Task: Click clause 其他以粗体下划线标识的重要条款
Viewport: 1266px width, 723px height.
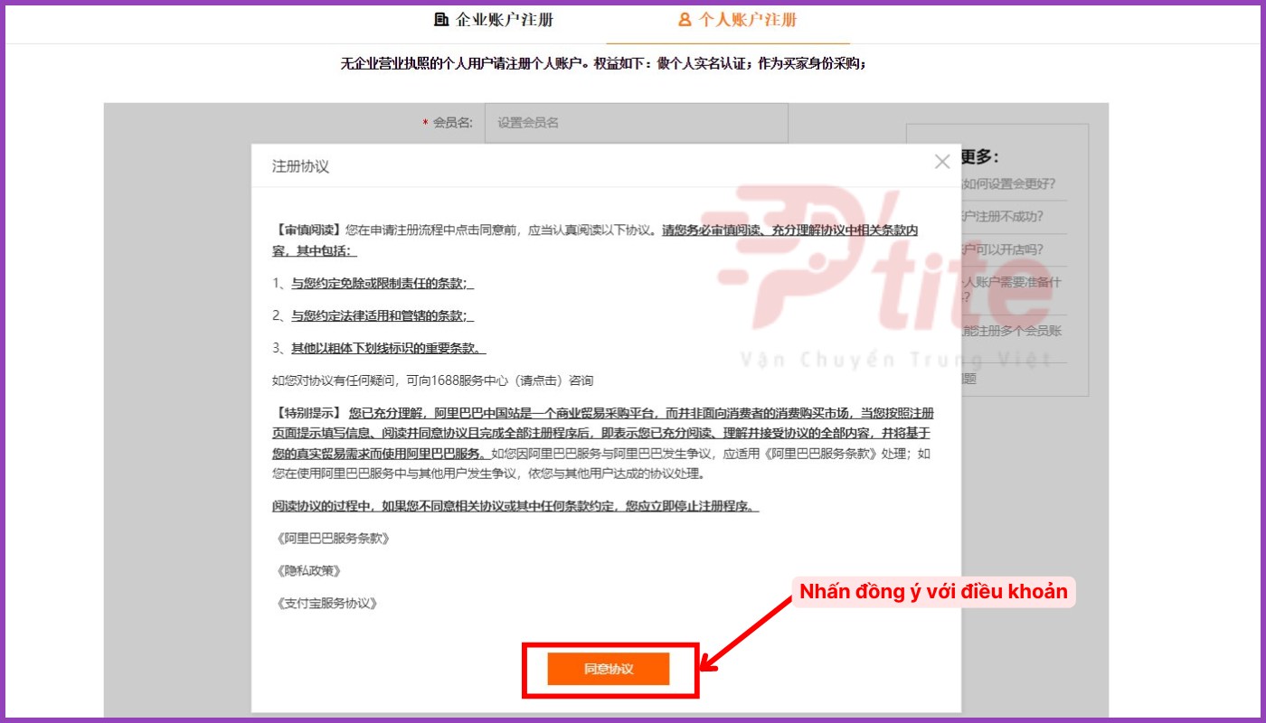Action: click(x=388, y=348)
